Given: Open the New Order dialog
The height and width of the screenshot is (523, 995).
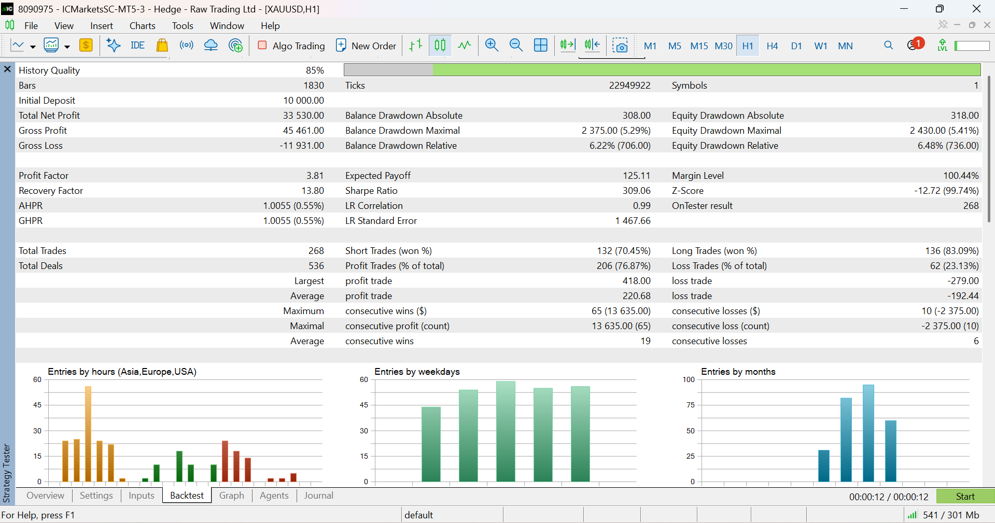Looking at the screenshot, I should click(x=366, y=46).
